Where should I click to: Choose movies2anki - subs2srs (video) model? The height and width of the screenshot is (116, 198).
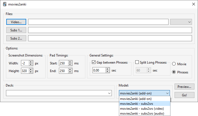tap(142, 108)
